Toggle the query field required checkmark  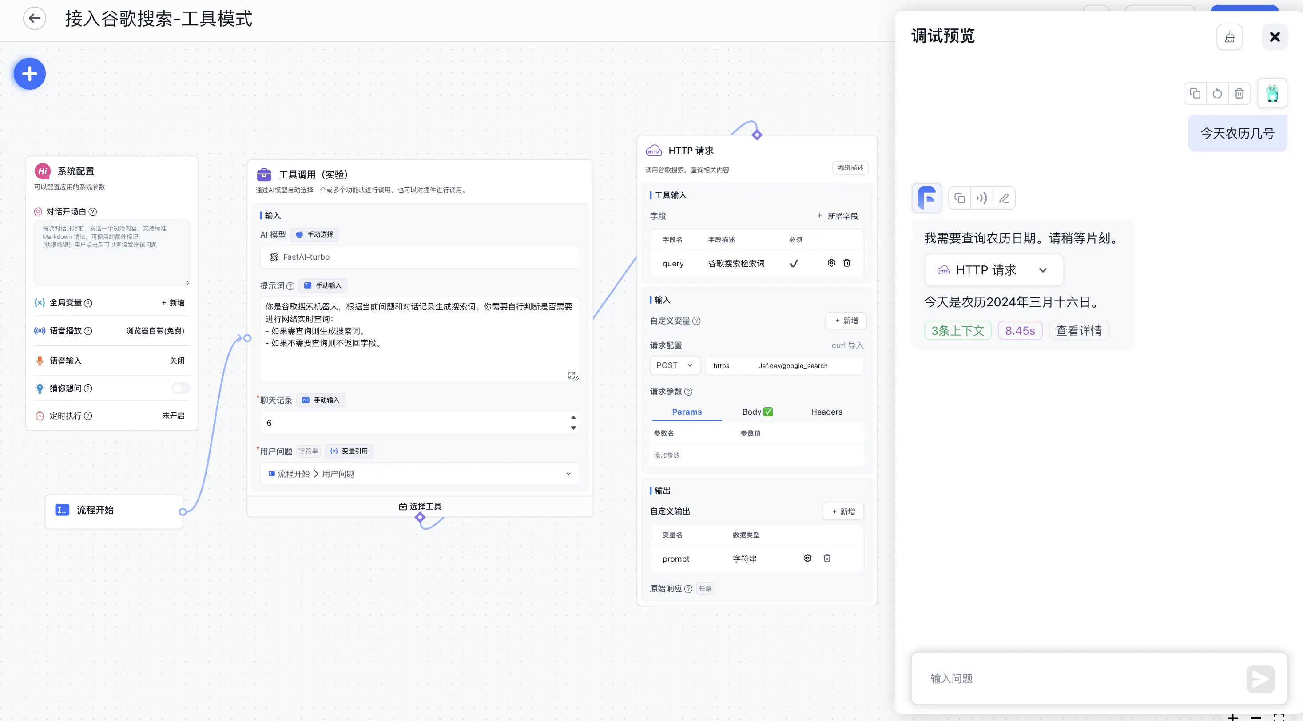[x=794, y=263]
